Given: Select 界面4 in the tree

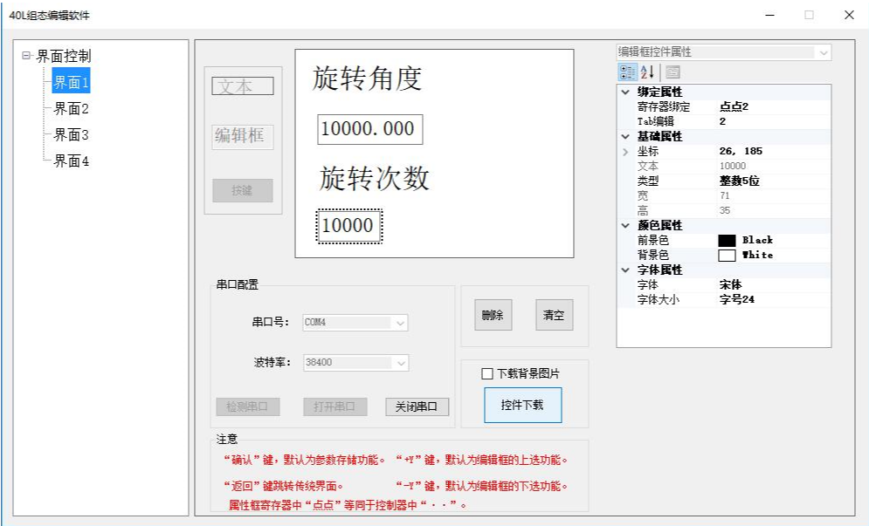Looking at the screenshot, I should 71,161.
